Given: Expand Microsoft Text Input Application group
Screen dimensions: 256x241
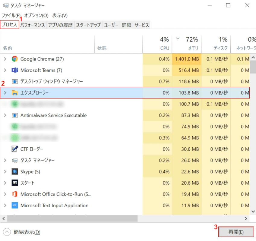Looking at the screenshot, I should [5, 205].
